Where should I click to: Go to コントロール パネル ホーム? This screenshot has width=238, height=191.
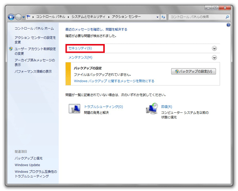34,28
